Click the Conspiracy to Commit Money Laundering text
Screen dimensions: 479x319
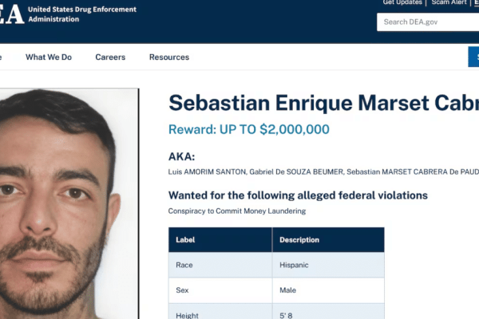point(236,211)
